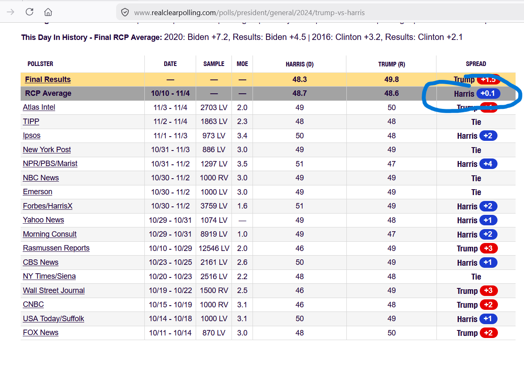Click the Emerson date range 10/30 - 11/2
Image resolution: width=524 pixels, height=367 pixels.
coord(170,192)
